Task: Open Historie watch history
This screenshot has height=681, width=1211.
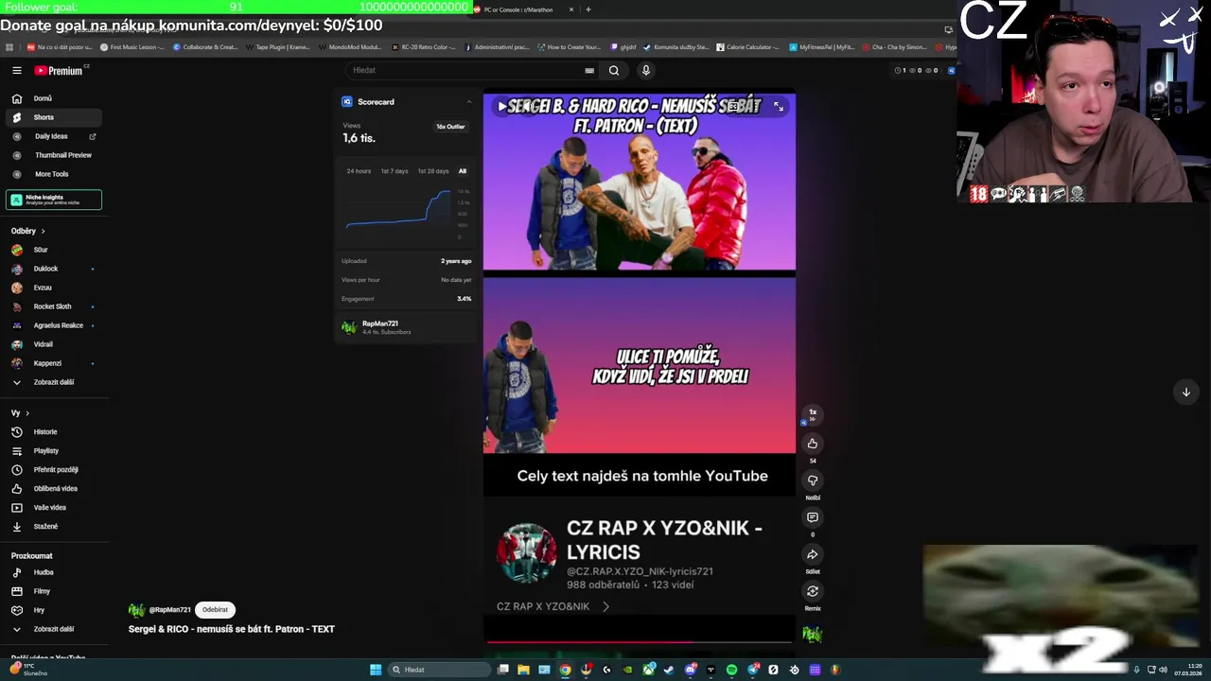Action: click(x=53, y=432)
